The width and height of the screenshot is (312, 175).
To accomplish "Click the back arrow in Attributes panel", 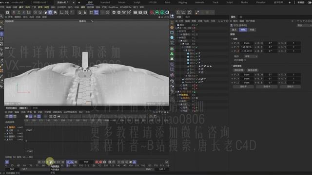I will pyautogui.click(x=292, y=21).
